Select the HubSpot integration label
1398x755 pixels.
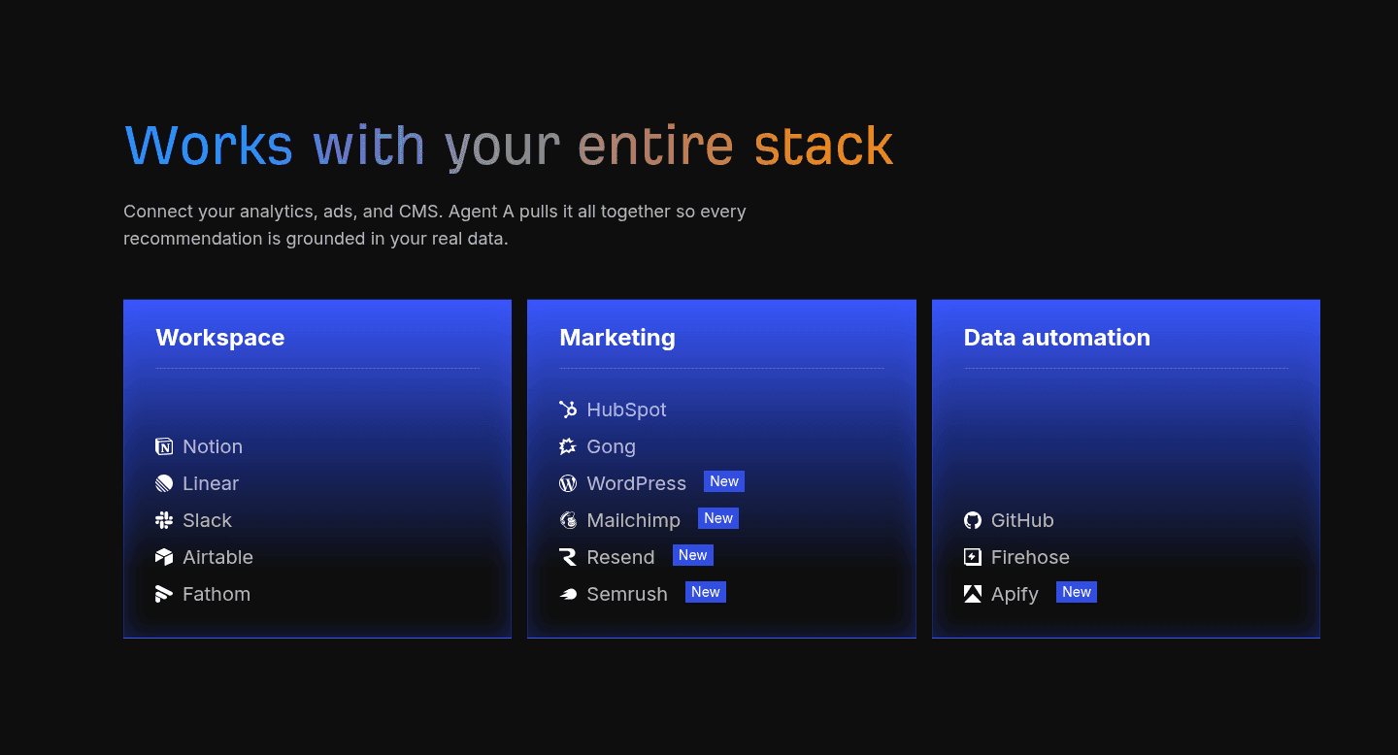(x=626, y=410)
